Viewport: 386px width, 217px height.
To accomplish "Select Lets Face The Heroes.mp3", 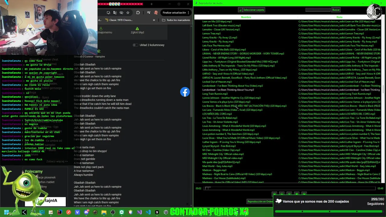I will point(216,46).
